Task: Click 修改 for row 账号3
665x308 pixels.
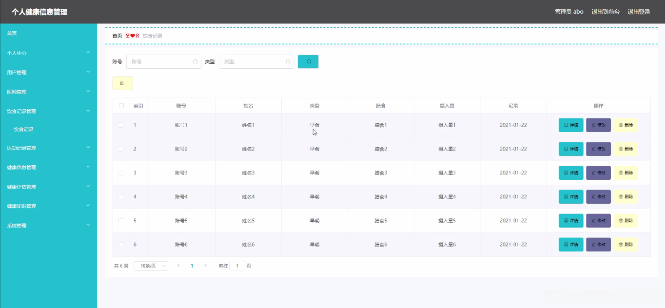Action: pyautogui.click(x=598, y=173)
